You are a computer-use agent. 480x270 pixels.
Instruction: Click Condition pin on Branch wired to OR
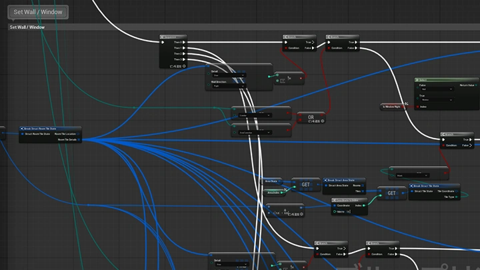click(329, 48)
